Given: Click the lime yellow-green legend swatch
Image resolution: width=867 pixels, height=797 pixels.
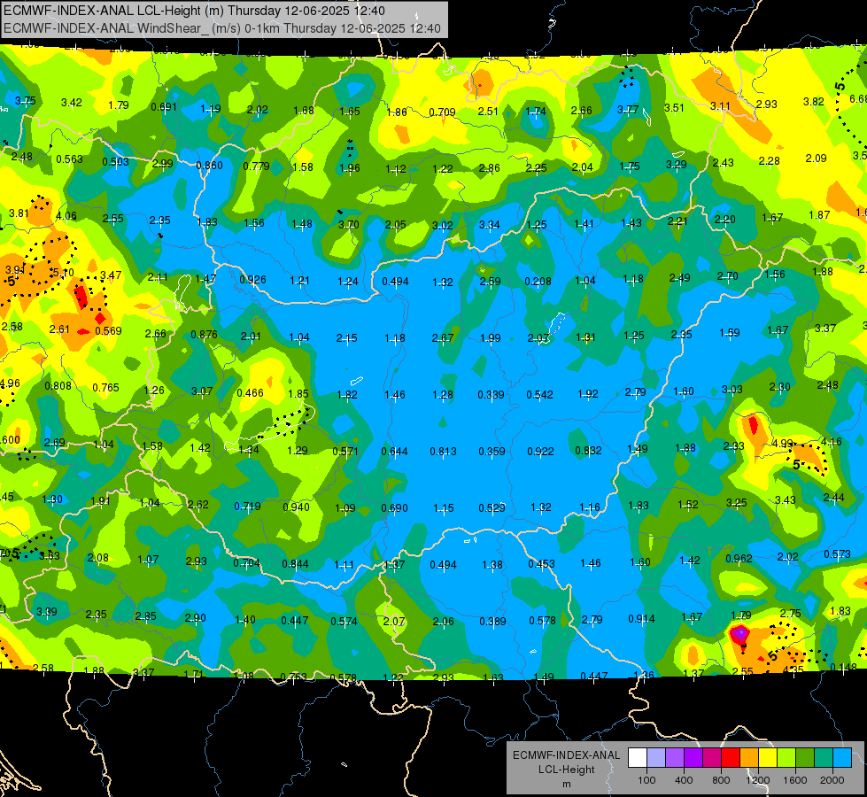Looking at the screenshot, I should click(x=786, y=757).
